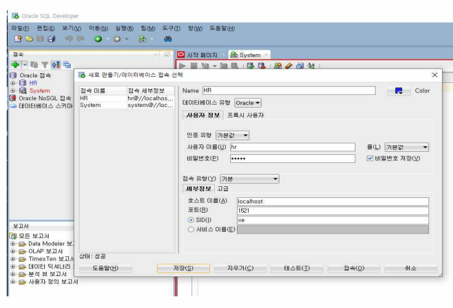Switch to the 고급 tab
The width and height of the screenshot is (453, 308).
[223, 189]
